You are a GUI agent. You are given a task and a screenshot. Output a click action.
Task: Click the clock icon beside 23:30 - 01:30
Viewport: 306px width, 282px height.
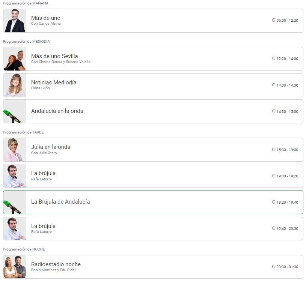pyautogui.click(x=274, y=267)
